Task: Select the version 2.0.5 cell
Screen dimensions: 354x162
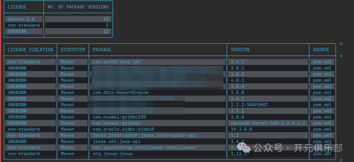Action: pyautogui.click(x=238, y=99)
